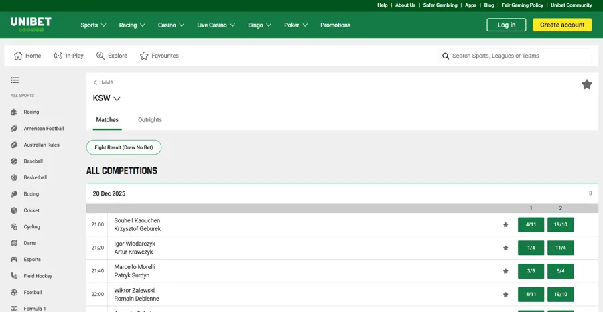Open the Promotions menu item
This screenshot has height=312, width=603.
pos(336,25)
